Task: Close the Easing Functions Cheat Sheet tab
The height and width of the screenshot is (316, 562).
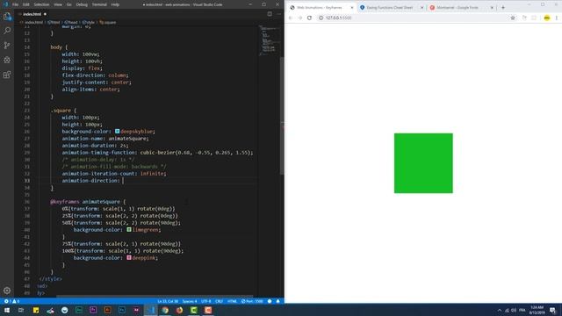Action: (421, 8)
